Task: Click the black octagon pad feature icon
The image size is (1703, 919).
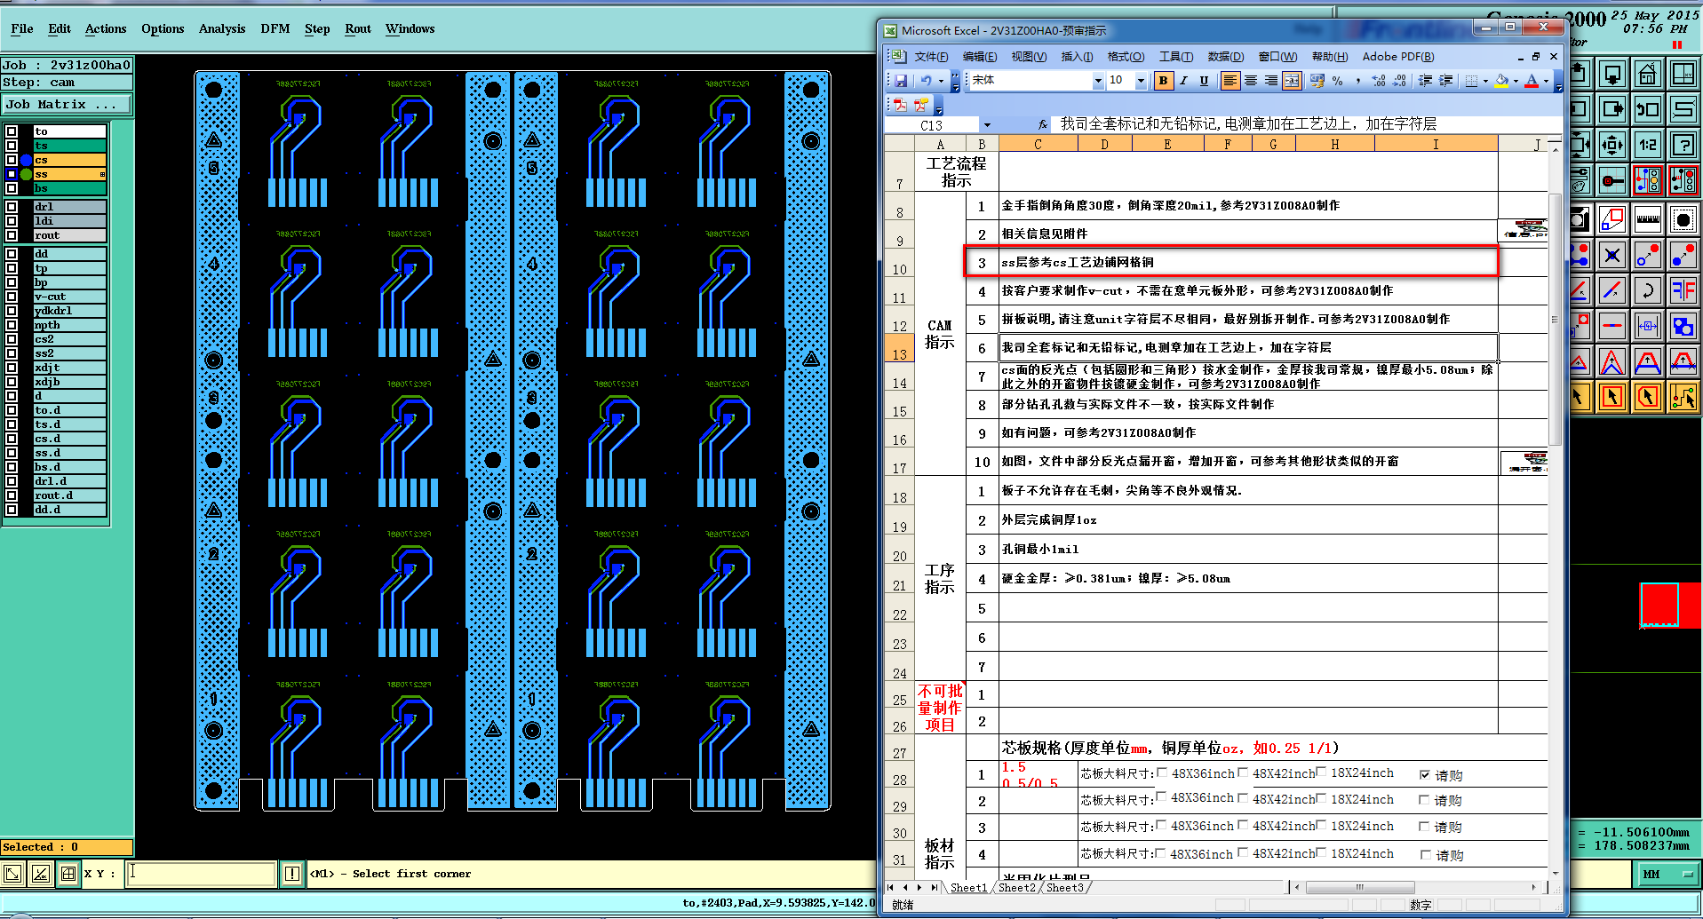Action: click(1683, 218)
